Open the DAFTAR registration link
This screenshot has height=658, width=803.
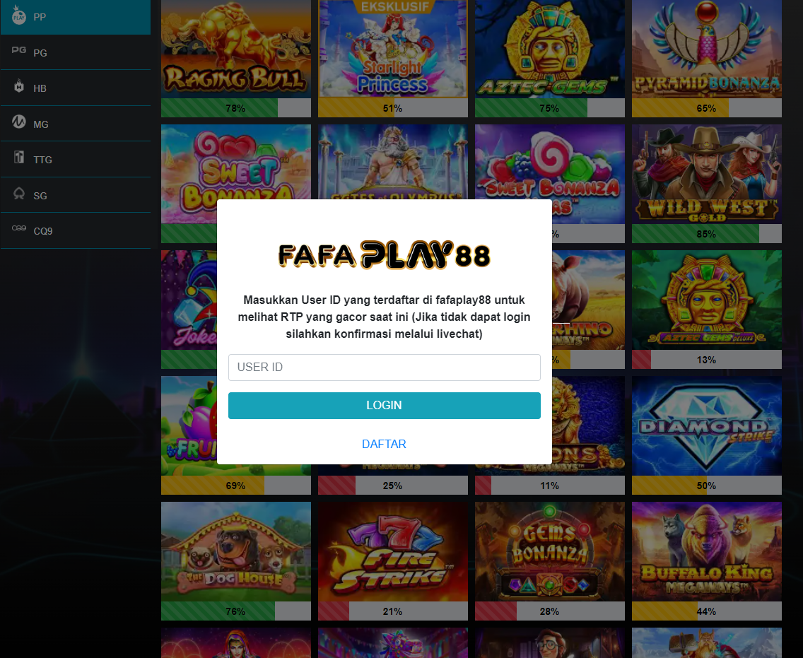(x=384, y=444)
